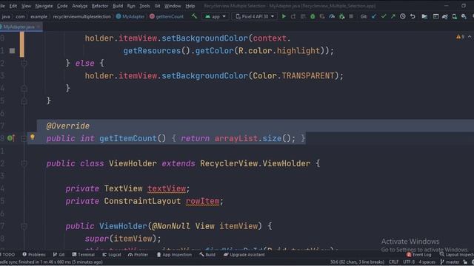Show Git history clock icon

coord(403,16)
